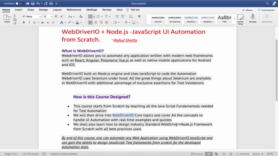278x156 pixels.
Task: Switch to Print Layout view in status bar
Action: tap(208, 154)
